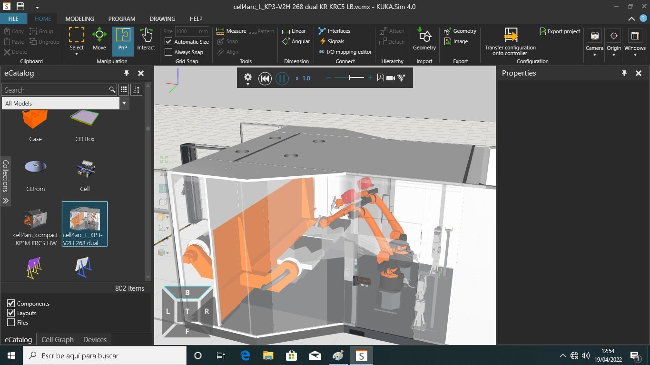Click Export project
The image size is (650, 365).
560,31
